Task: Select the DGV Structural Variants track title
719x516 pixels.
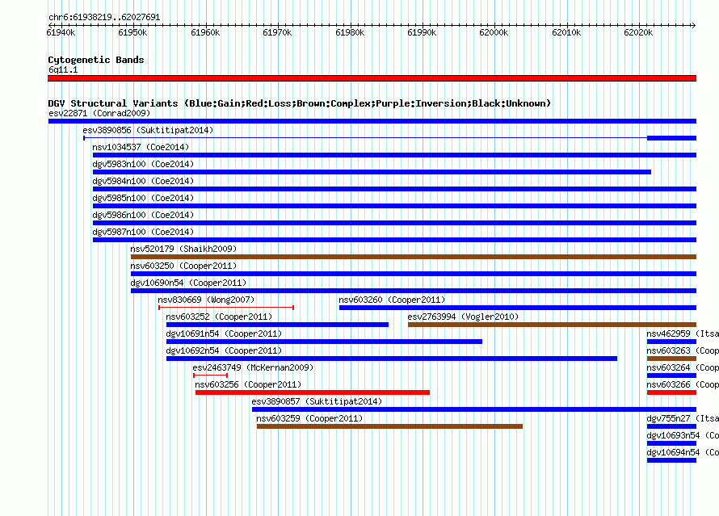Action: tap(300, 103)
